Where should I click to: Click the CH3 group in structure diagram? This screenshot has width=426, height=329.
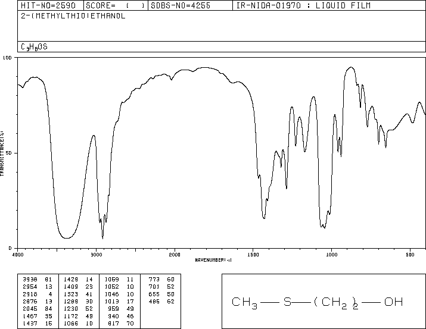pos(244,303)
